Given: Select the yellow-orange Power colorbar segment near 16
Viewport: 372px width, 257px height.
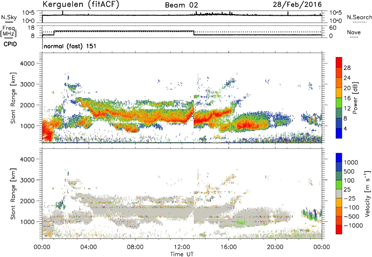Looking at the screenshot, I should [339, 92].
